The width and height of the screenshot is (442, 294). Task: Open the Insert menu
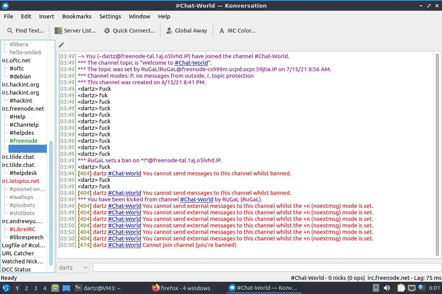click(46, 16)
